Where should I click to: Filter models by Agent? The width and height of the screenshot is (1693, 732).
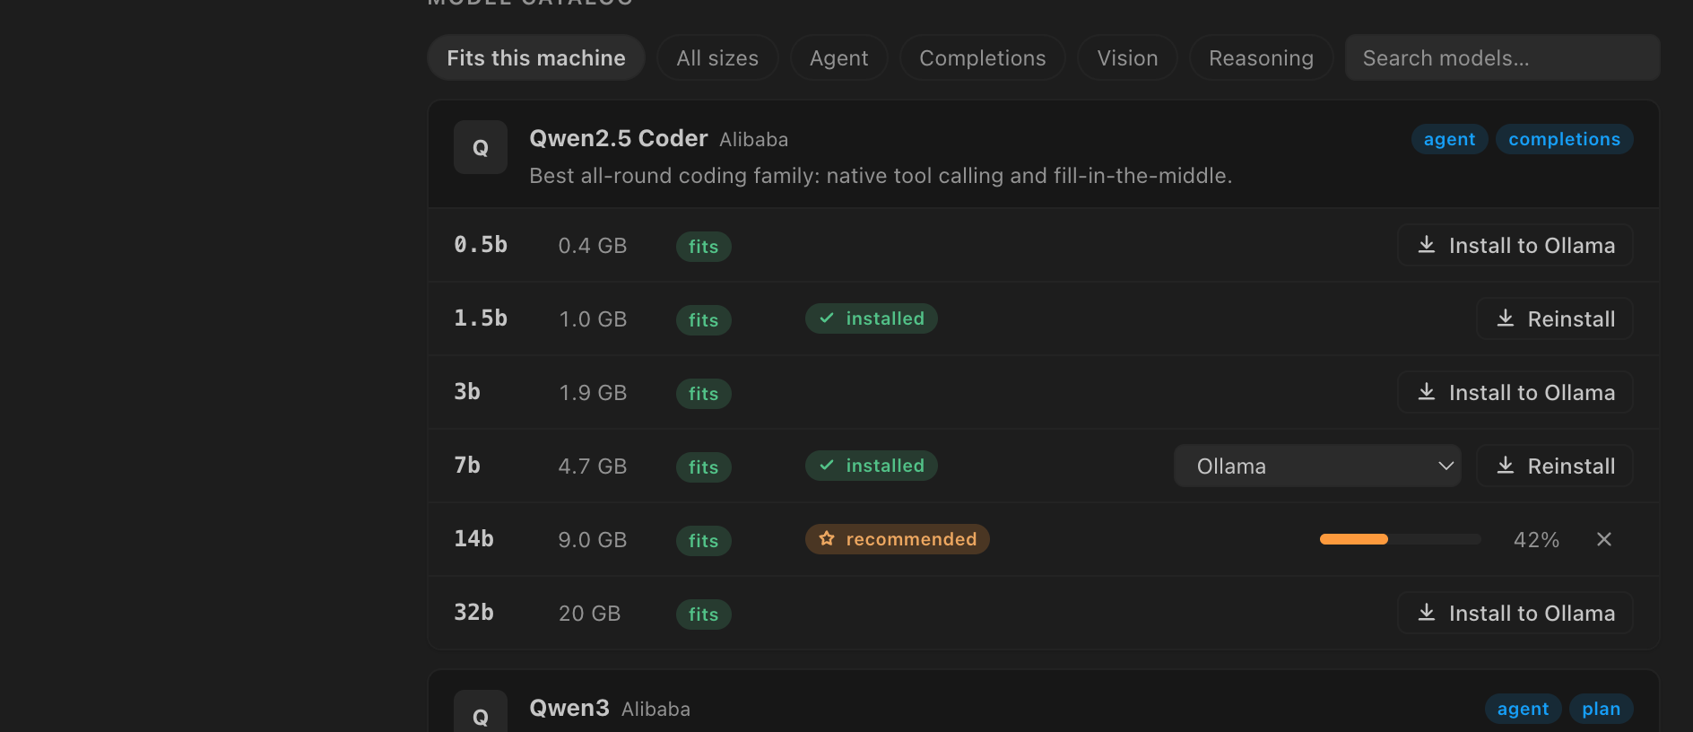click(839, 58)
